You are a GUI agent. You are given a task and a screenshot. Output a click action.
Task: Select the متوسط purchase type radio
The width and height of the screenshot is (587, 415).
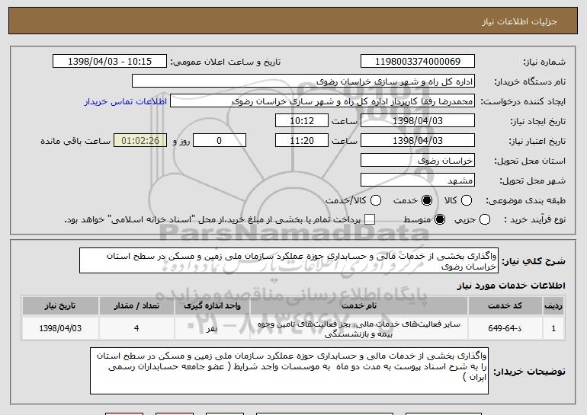tap(440, 219)
